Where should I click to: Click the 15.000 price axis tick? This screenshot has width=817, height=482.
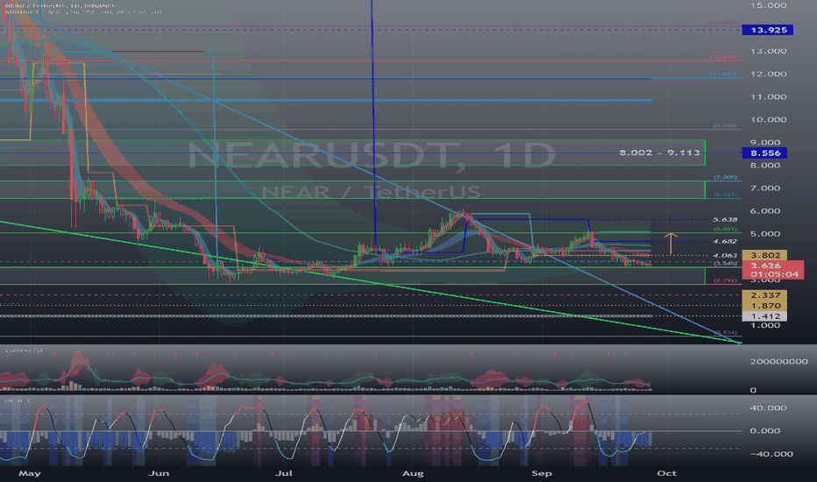768,5
